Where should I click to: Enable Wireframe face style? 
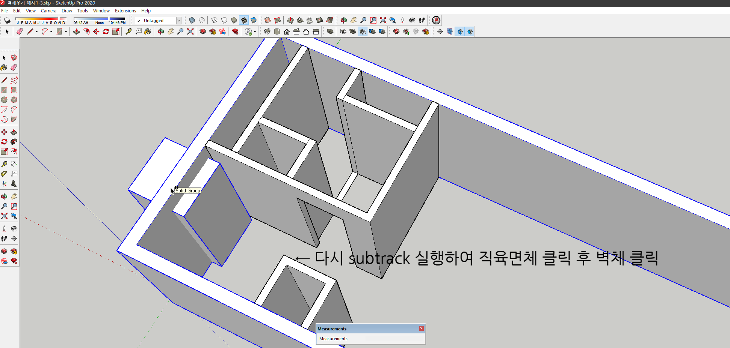pos(215,20)
